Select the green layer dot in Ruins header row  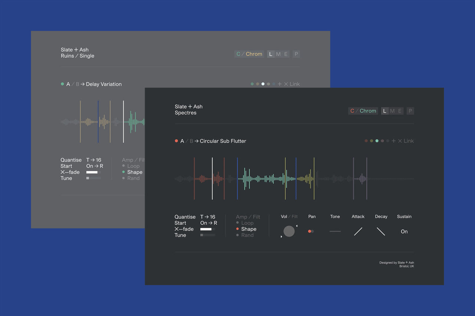click(252, 84)
